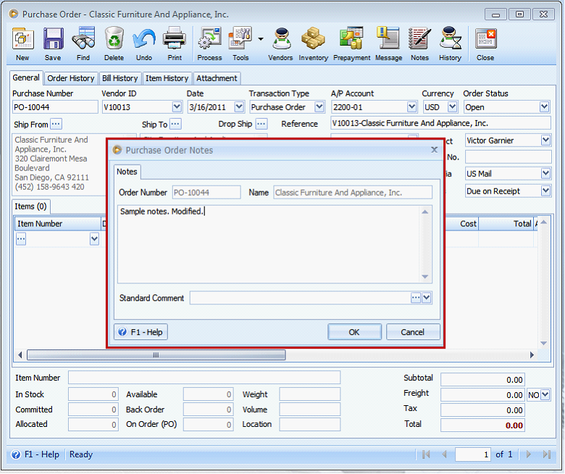Go to next record arrow

(x=528, y=454)
